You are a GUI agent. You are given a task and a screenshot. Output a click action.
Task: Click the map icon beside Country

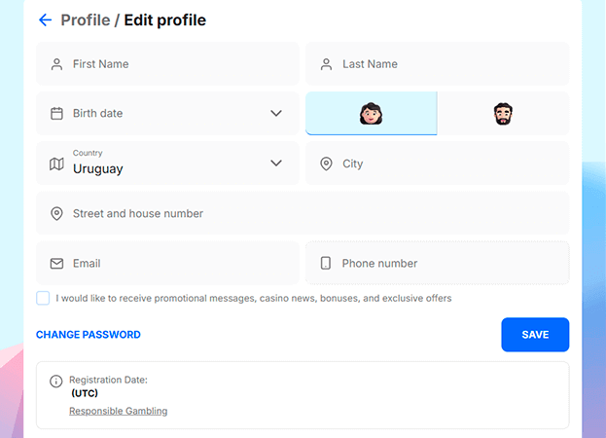(56, 164)
